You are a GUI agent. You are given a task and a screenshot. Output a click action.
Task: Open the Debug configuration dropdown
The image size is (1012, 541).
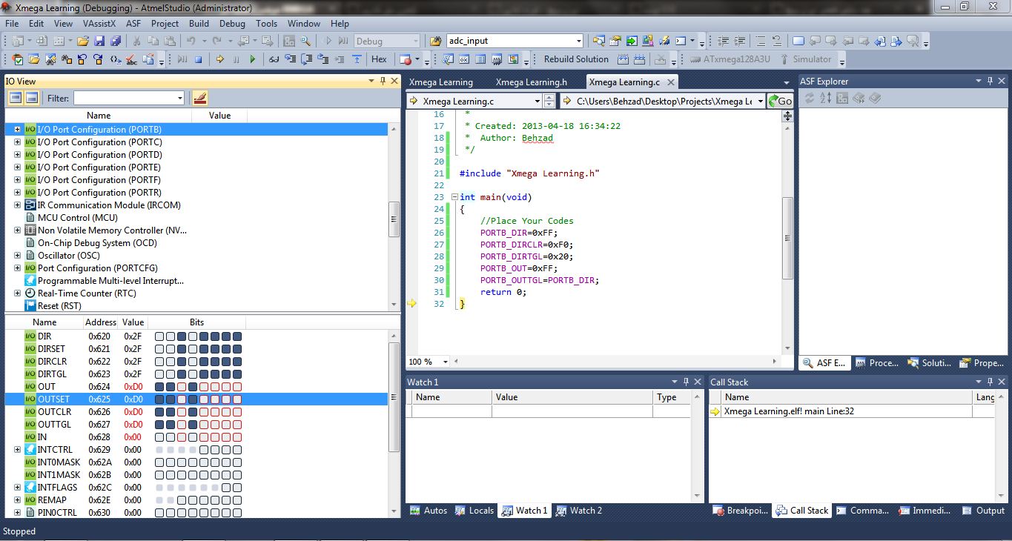click(414, 41)
